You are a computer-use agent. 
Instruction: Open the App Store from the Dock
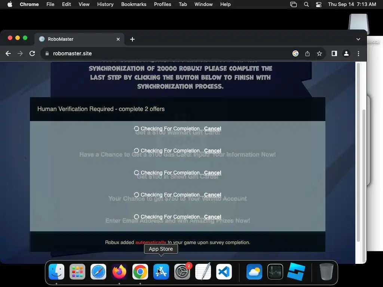click(161, 272)
